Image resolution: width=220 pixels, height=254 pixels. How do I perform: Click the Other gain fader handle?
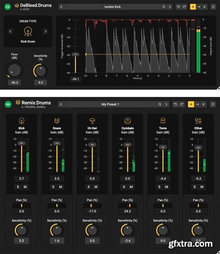click(198, 147)
